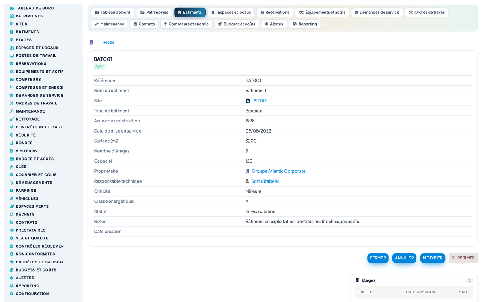The image size is (487, 302).
Task: Switch to the Compteurs et énergie tab
Action: pos(186,24)
